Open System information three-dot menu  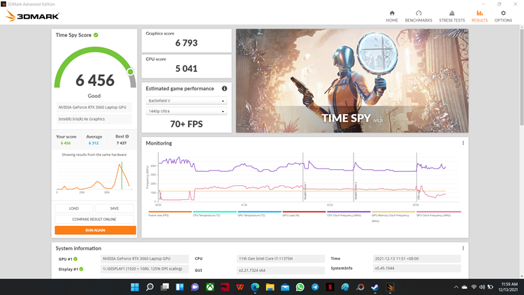coord(463,248)
